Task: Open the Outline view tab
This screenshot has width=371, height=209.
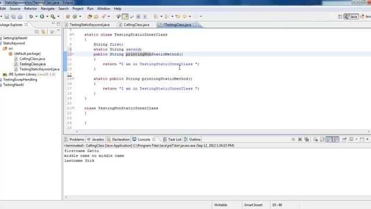Action: 192,139
